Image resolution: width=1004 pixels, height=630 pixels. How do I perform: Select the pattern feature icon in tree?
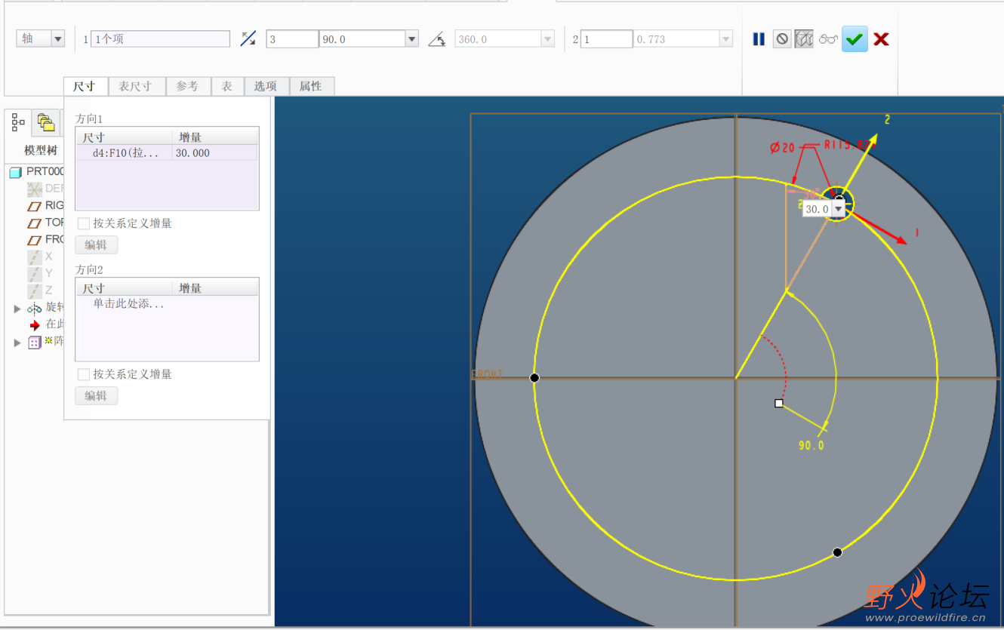[x=35, y=343]
